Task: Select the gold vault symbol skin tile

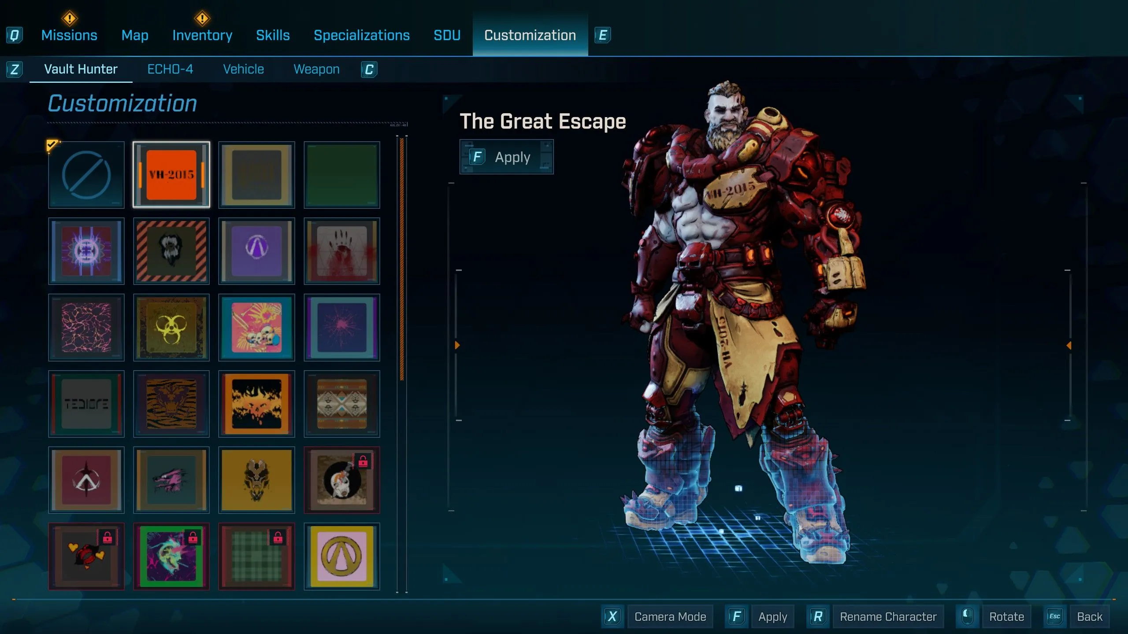Action: (342, 557)
